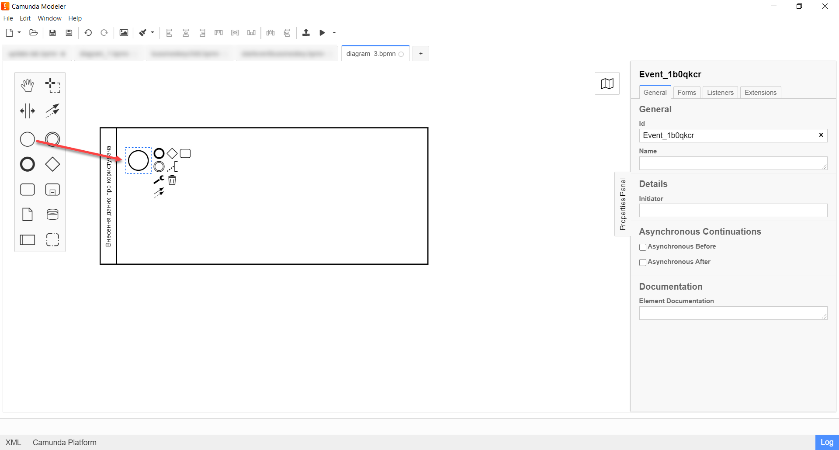The height and width of the screenshot is (450, 839).
Task: Create a start event from palette
Action: 28,139
